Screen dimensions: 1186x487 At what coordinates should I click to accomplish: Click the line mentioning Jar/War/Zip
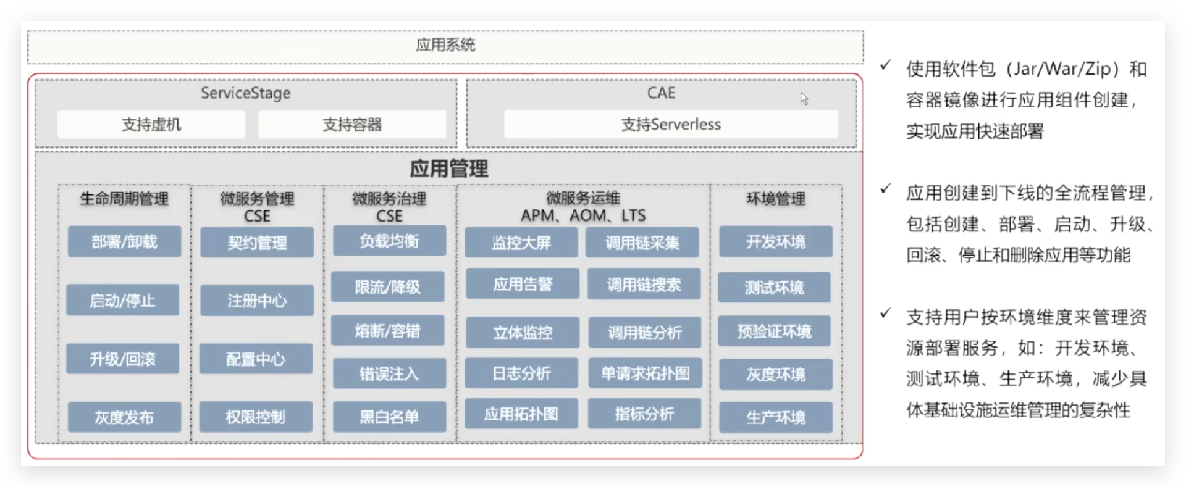(x=1026, y=69)
